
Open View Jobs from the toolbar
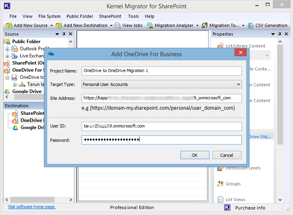tap(129, 25)
